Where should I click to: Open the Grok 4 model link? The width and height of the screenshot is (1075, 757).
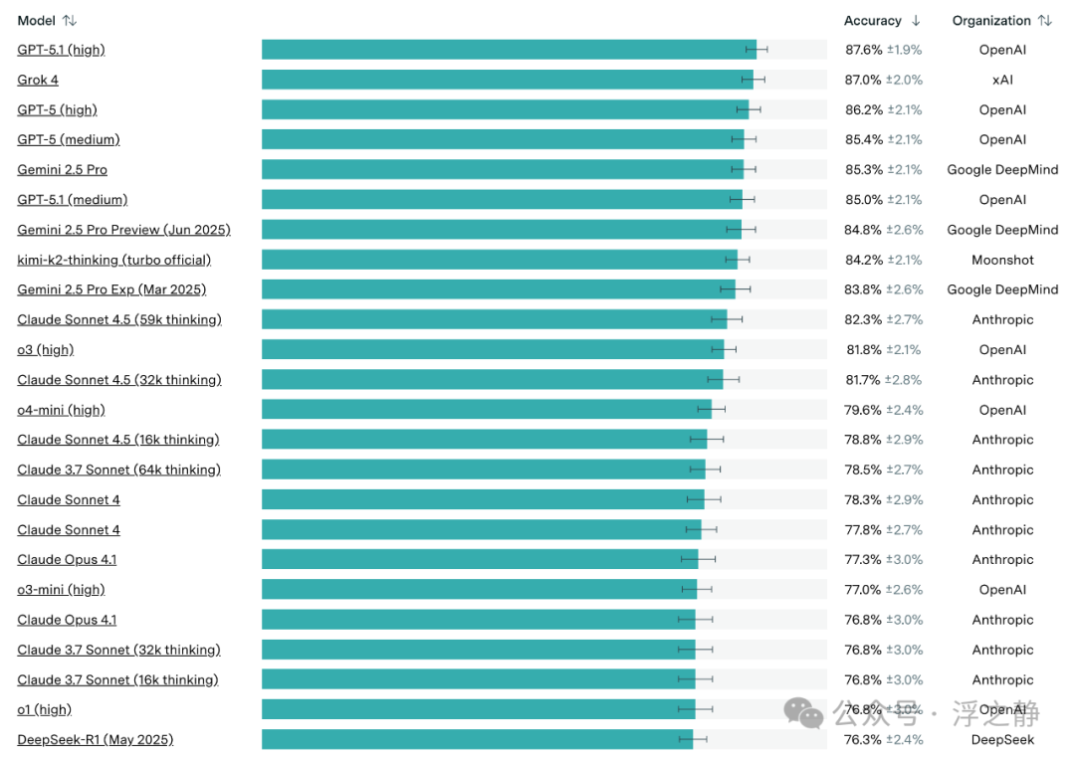(x=38, y=81)
